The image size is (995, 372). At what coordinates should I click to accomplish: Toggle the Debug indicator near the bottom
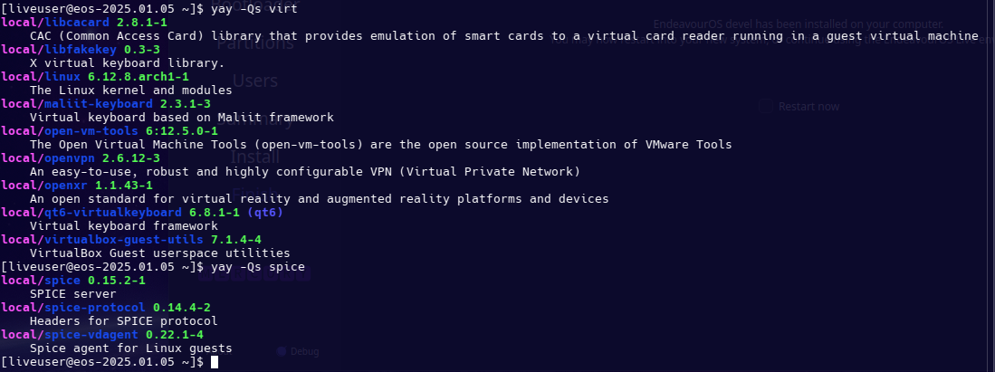point(281,351)
